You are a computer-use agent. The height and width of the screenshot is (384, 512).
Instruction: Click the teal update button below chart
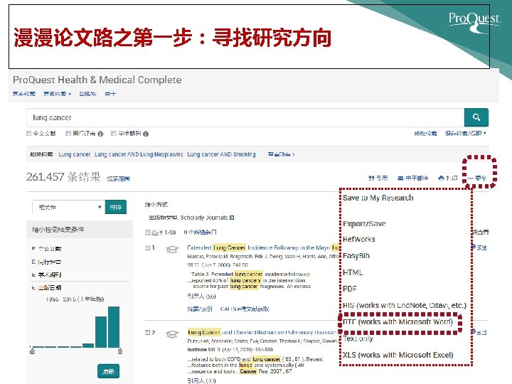108,371
